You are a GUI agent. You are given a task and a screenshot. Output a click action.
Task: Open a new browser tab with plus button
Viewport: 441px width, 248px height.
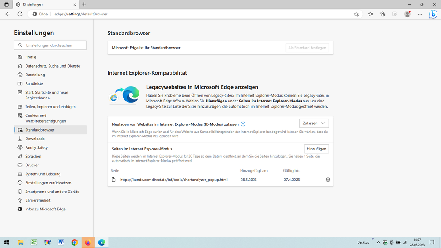[x=84, y=4]
